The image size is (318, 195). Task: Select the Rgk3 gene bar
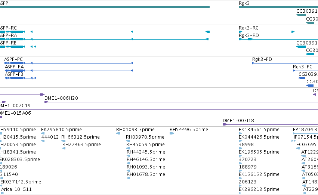[278, 7]
